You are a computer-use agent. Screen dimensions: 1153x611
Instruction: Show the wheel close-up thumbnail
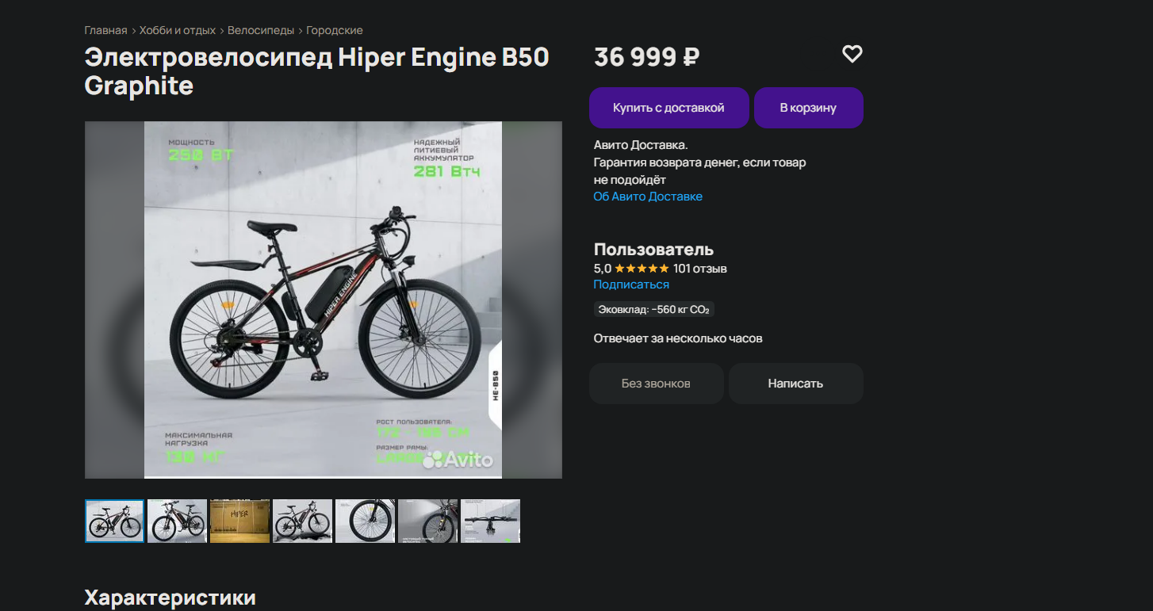[365, 521]
